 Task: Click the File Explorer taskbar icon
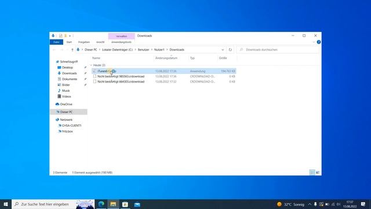114,204
